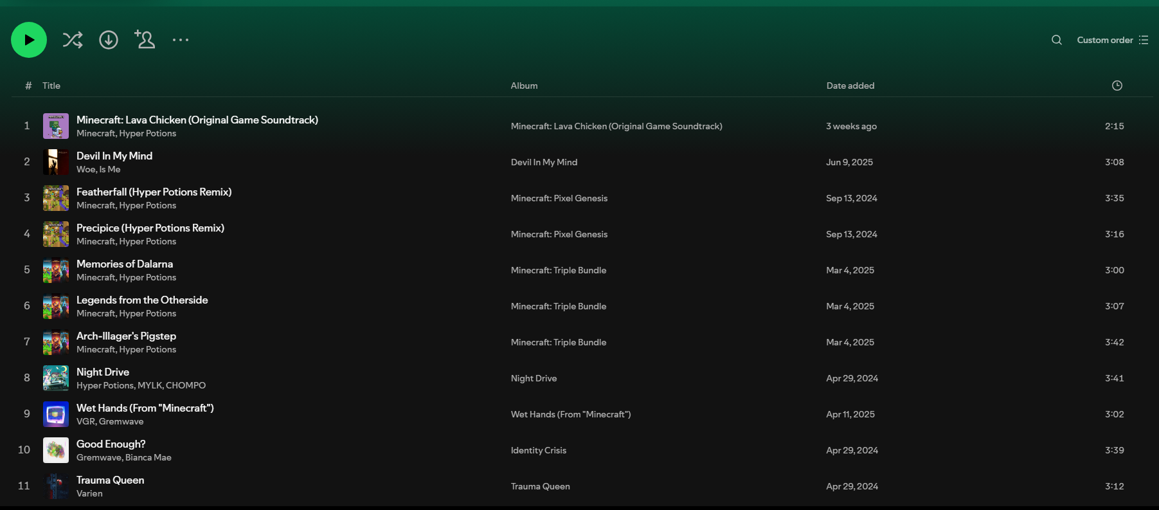The height and width of the screenshot is (510, 1159).
Task: Open Wet Hands (From "Minecraft") track title
Action: click(x=145, y=408)
